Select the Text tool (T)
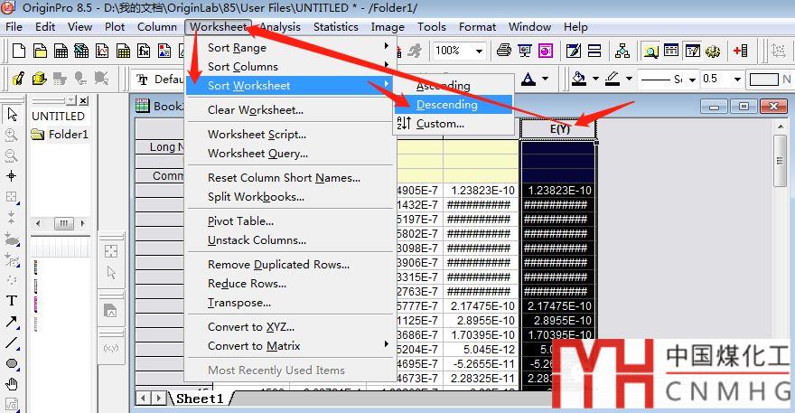The image size is (795, 413). click(x=12, y=300)
